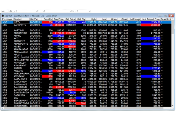
Task: Select the BANKNIFTY symbol row
Action: pyautogui.click(x=86, y=25)
